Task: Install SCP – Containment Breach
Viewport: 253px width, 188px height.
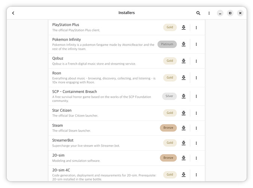Action: tap(183, 96)
